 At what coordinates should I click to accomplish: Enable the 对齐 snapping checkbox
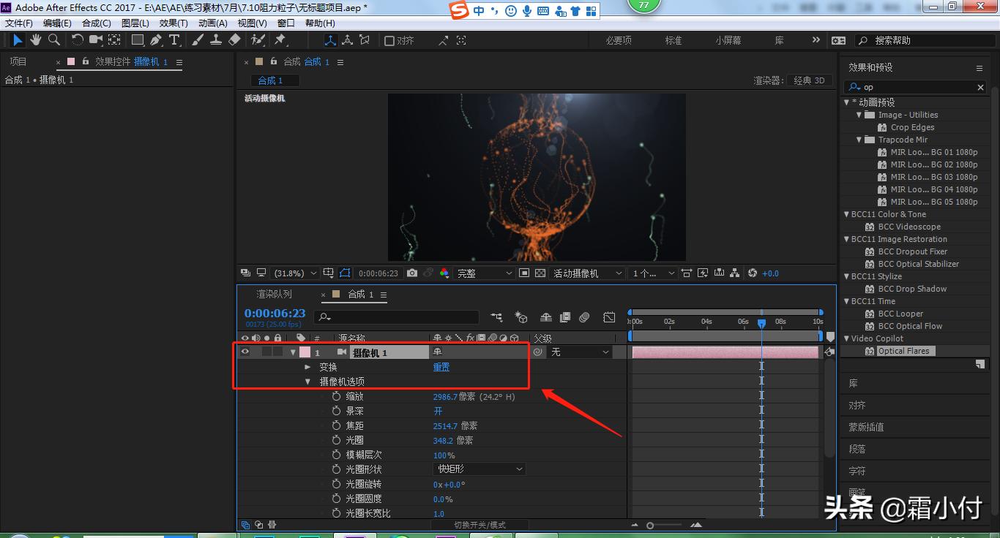(x=389, y=41)
